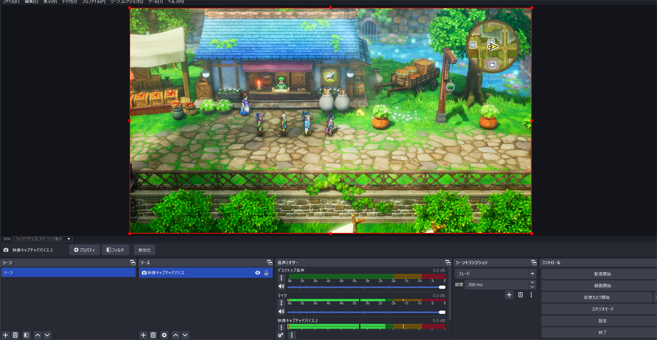657x340 pixels.
Task: Open advanced audio properties gears icon
Action: click(x=281, y=335)
